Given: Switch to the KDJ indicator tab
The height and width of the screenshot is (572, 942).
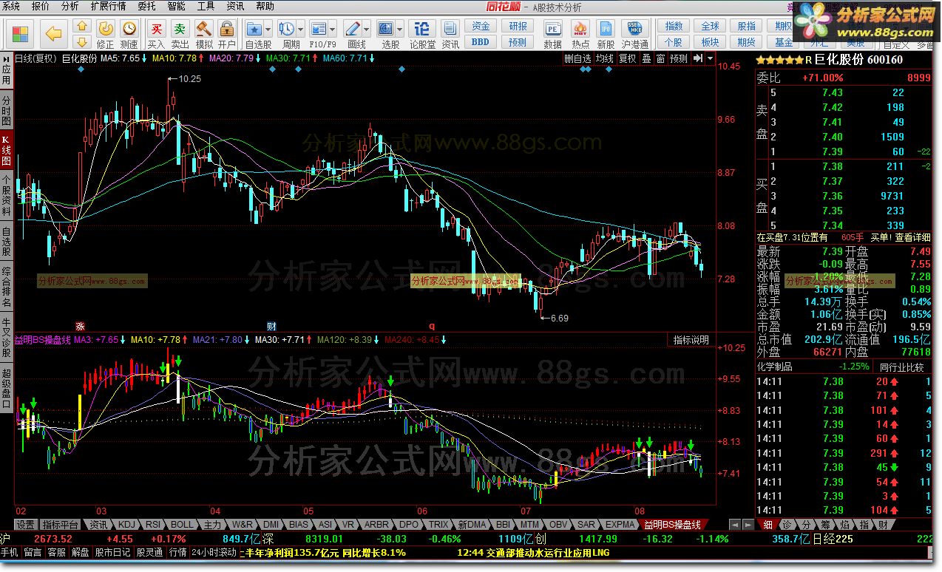Looking at the screenshot, I should coord(127,525).
